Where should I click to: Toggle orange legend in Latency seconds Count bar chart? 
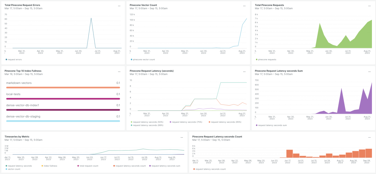(x=209, y=169)
